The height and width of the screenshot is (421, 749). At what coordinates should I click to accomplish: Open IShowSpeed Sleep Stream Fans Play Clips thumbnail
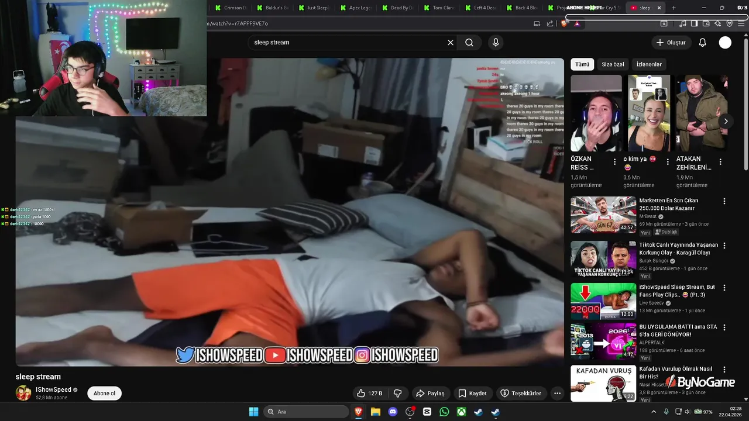pyautogui.click(x=603, y=301)
